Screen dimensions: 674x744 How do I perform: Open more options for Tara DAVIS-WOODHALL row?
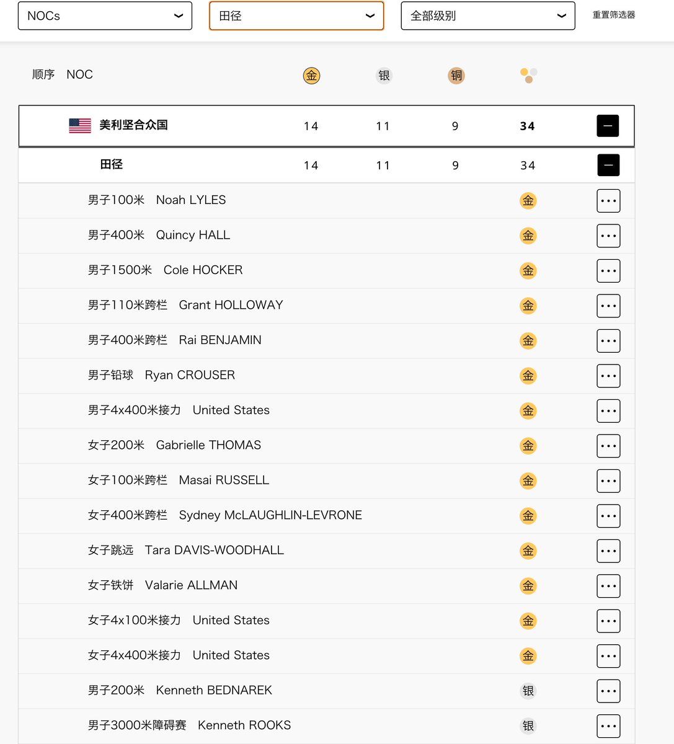[x=608, y=551]
